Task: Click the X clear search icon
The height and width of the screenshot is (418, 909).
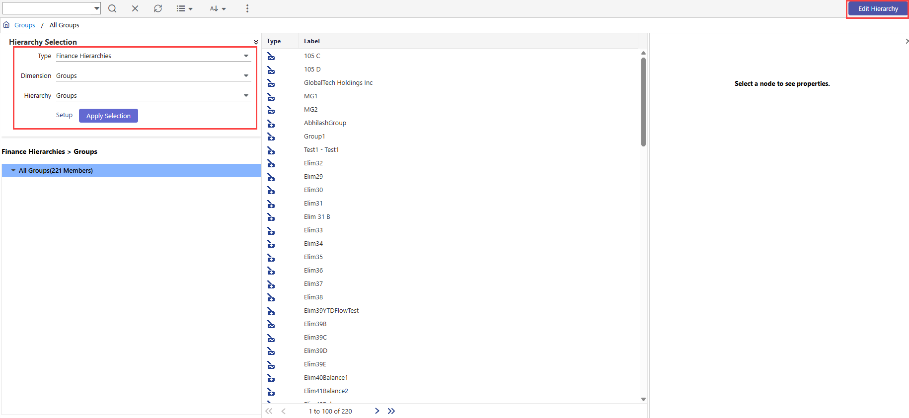Action: click(135, 8)
